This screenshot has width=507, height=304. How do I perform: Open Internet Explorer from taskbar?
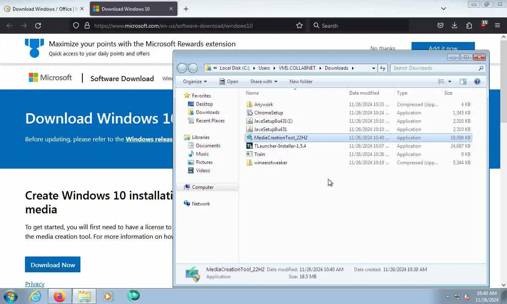[x=35, y=296]
